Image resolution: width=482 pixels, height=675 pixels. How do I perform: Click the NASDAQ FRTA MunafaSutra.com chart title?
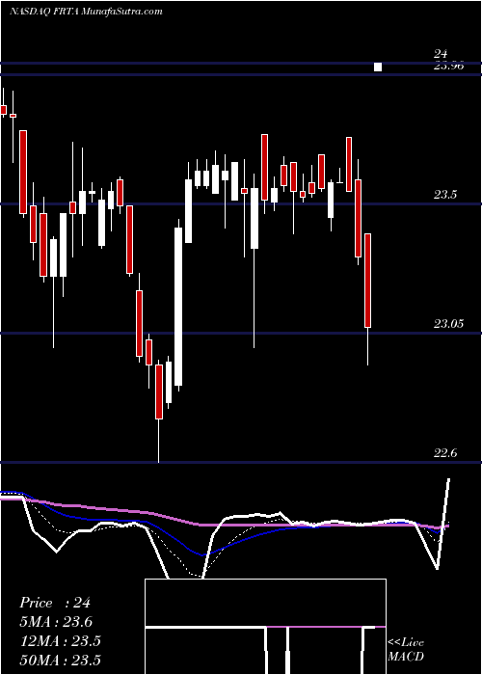(x=86, y=12)
